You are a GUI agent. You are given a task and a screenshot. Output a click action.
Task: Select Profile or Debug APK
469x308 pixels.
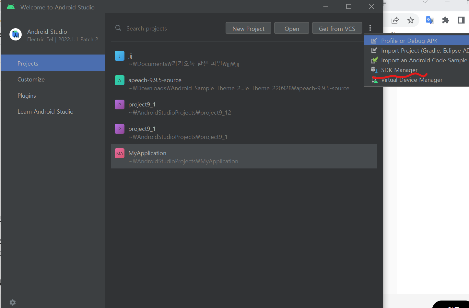pos(416,41)
